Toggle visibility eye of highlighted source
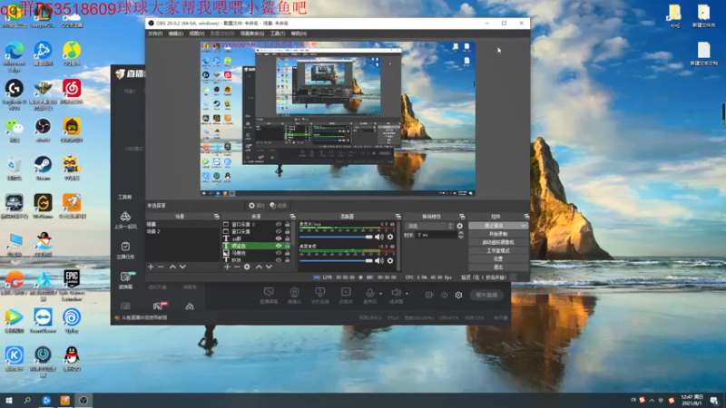 279,246
